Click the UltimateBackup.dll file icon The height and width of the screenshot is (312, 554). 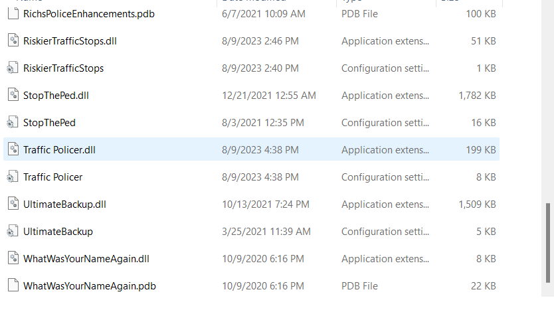click(13, 204)
